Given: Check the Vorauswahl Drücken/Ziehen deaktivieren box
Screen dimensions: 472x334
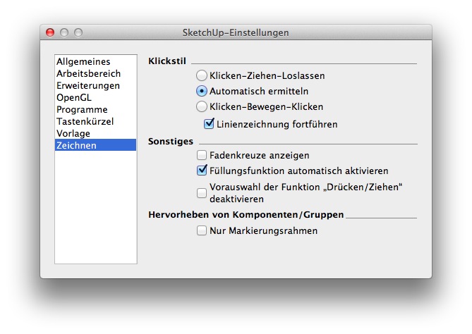Looking at the screenshot, I should pos(202,193).
